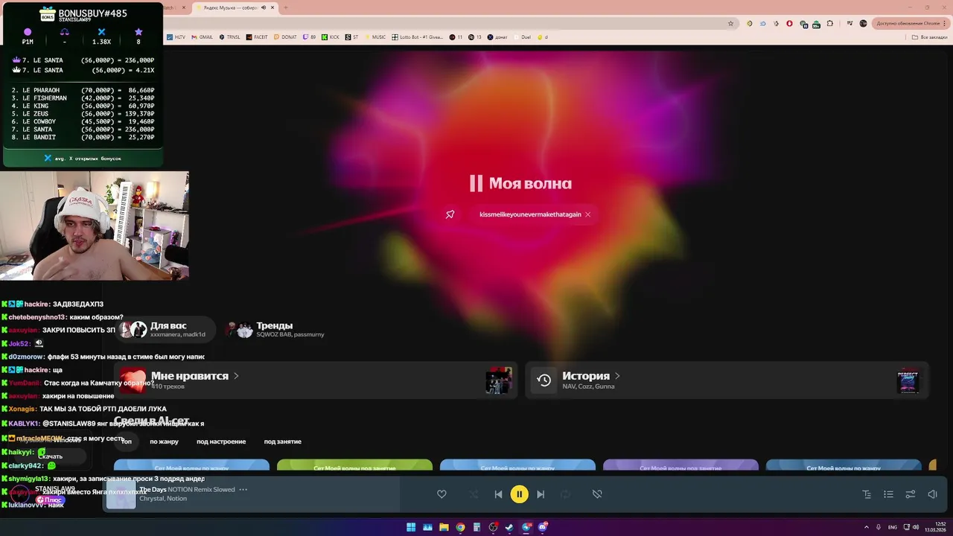Open a new browser tab with plus
Viewport: 953px width, 536px height.
point(286,7)
